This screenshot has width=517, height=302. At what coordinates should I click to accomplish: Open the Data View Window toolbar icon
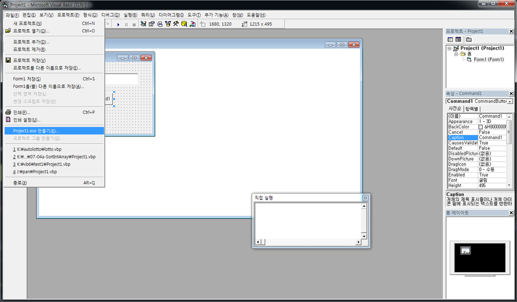tap(184, 24)
